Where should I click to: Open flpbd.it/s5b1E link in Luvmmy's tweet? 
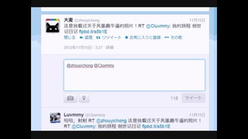156,126
